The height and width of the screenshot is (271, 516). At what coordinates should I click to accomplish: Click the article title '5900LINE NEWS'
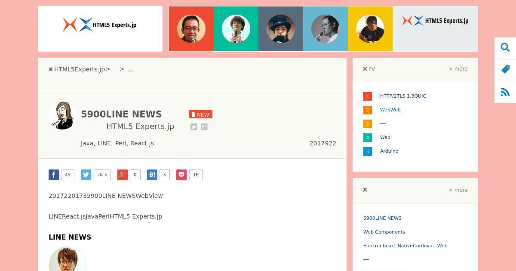[121, 114]
